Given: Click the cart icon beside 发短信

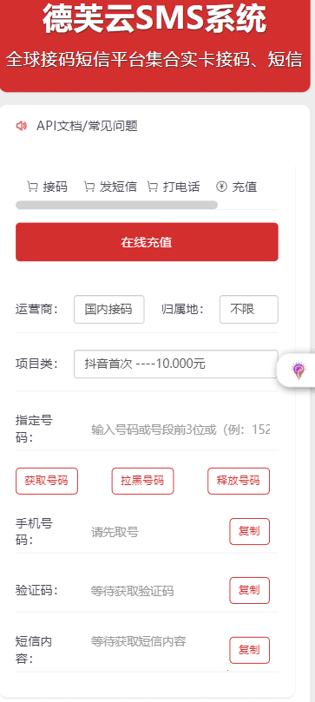Looking at the screenshot, I should tap(89, 187).
